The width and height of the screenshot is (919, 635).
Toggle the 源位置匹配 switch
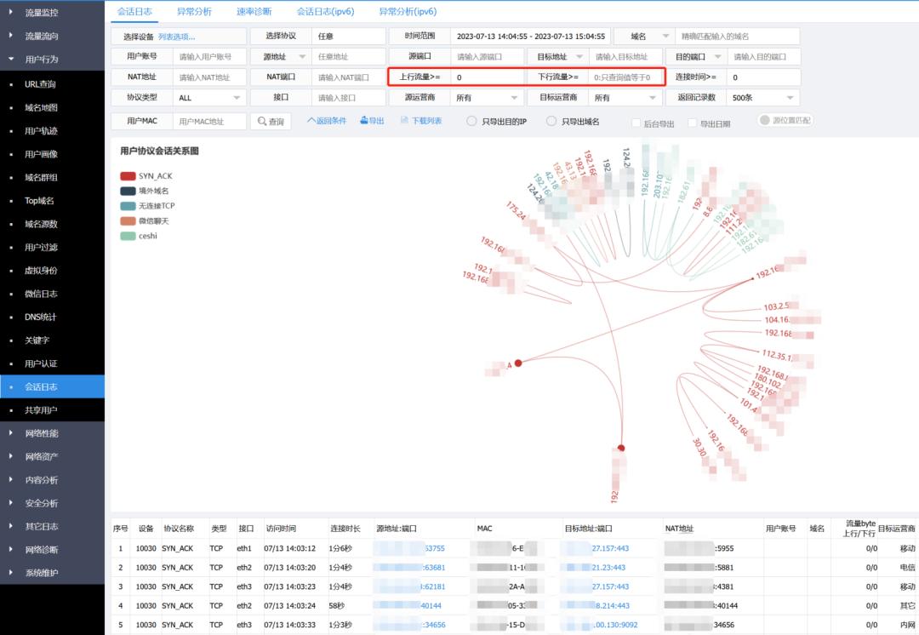coord(765,121)
